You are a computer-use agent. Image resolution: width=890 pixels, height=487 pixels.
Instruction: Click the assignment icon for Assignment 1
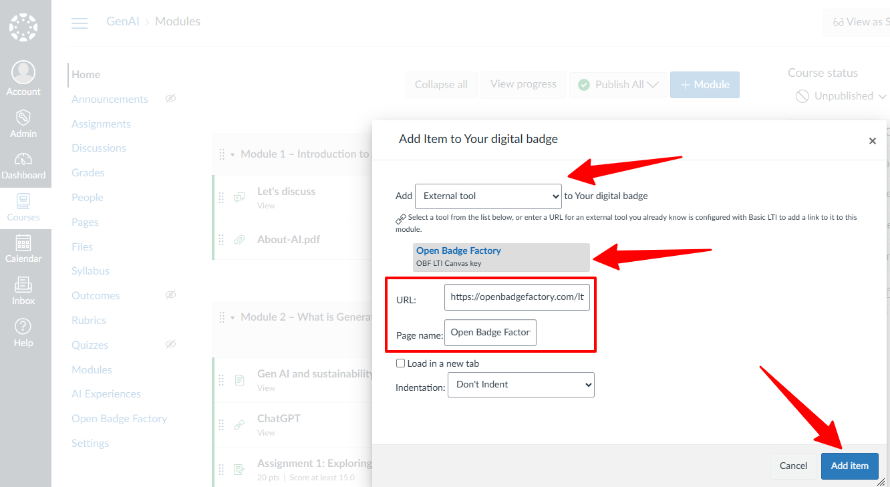point(239,470)
